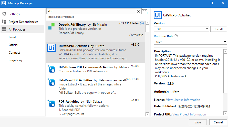Viewport: 228px width, 127px height.
Task: Click the UiPath.PDF.Activities list logo
Action: [x=51, y=48]
